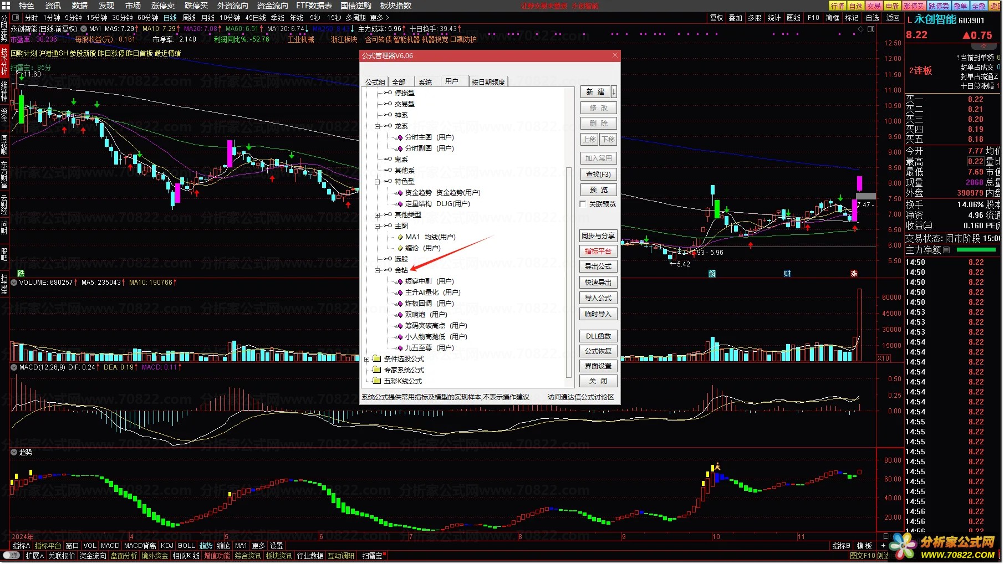The height and width of the screenshot is (564, 1004).
Task: Click the purple diamond icon beside 资金趋势
Action: point(400,193)
